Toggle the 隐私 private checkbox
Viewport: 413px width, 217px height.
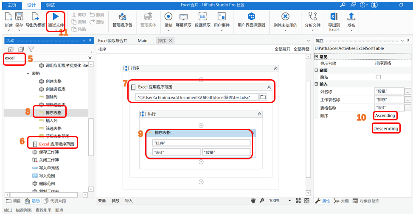click(x=378, y=77)
